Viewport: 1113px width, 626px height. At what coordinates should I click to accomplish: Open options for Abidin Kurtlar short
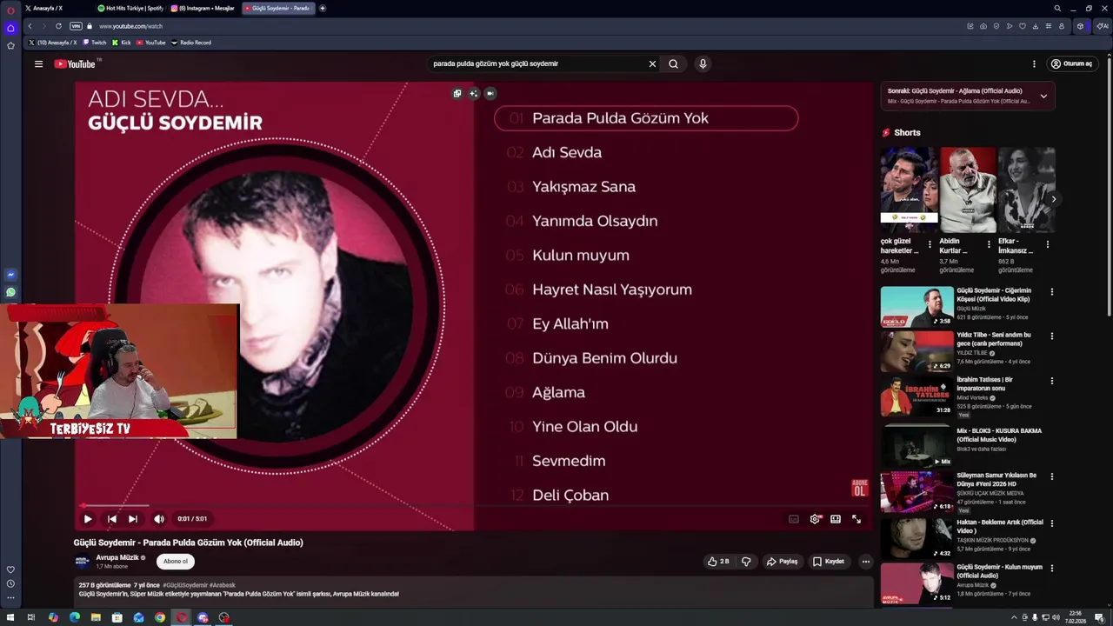coord(989,245)
